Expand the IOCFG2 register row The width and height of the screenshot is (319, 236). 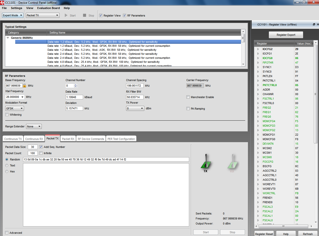258,49
